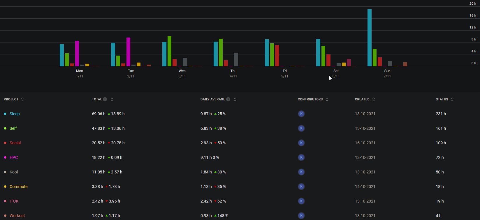
Task: Select Wednesday's green Self bar
Action: point(169,51)
